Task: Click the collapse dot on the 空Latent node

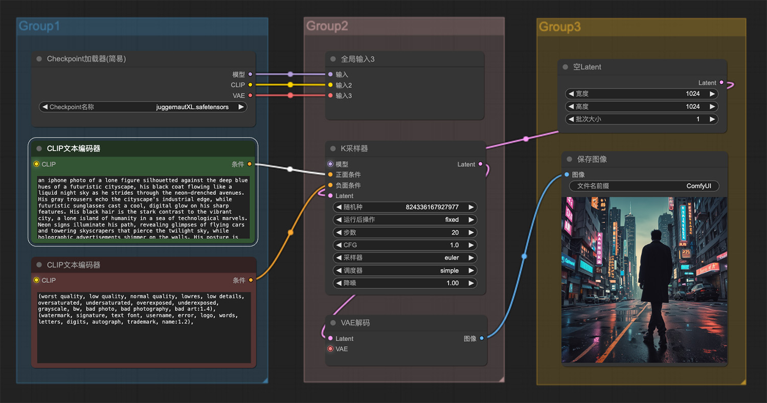Action: (565, 67)
